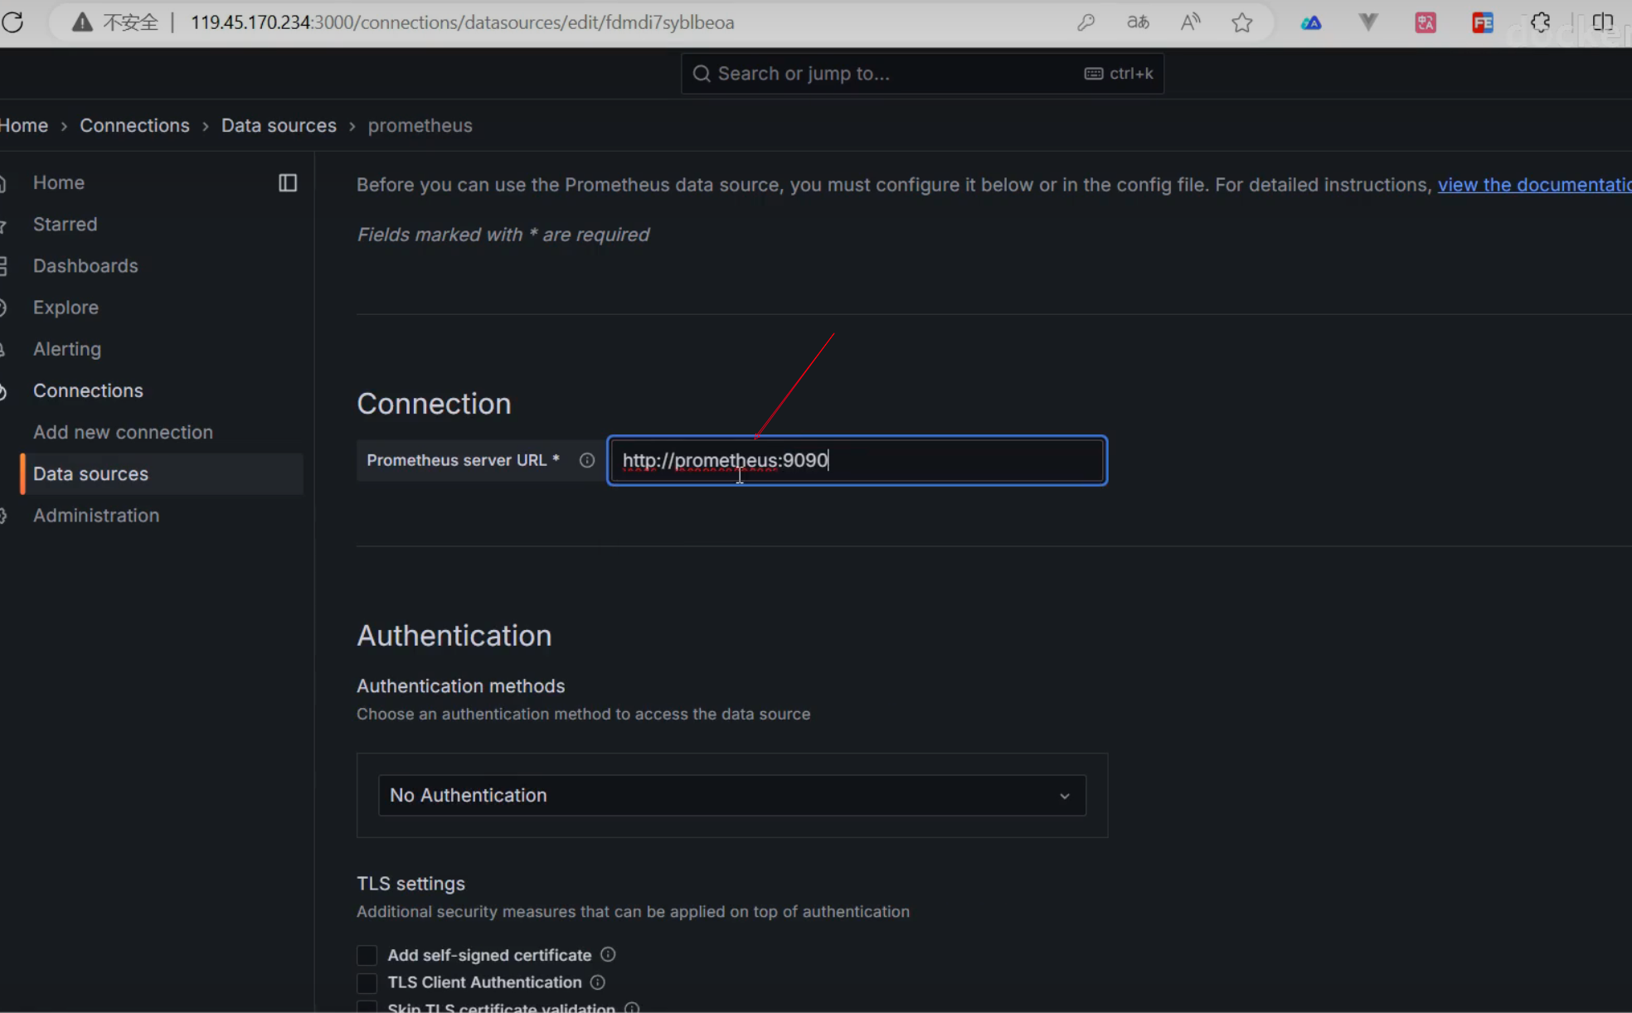This screenshot has width=1632, height=1013.
Task: Open Alerting in the sidebar menu
Action: [67, 349]
